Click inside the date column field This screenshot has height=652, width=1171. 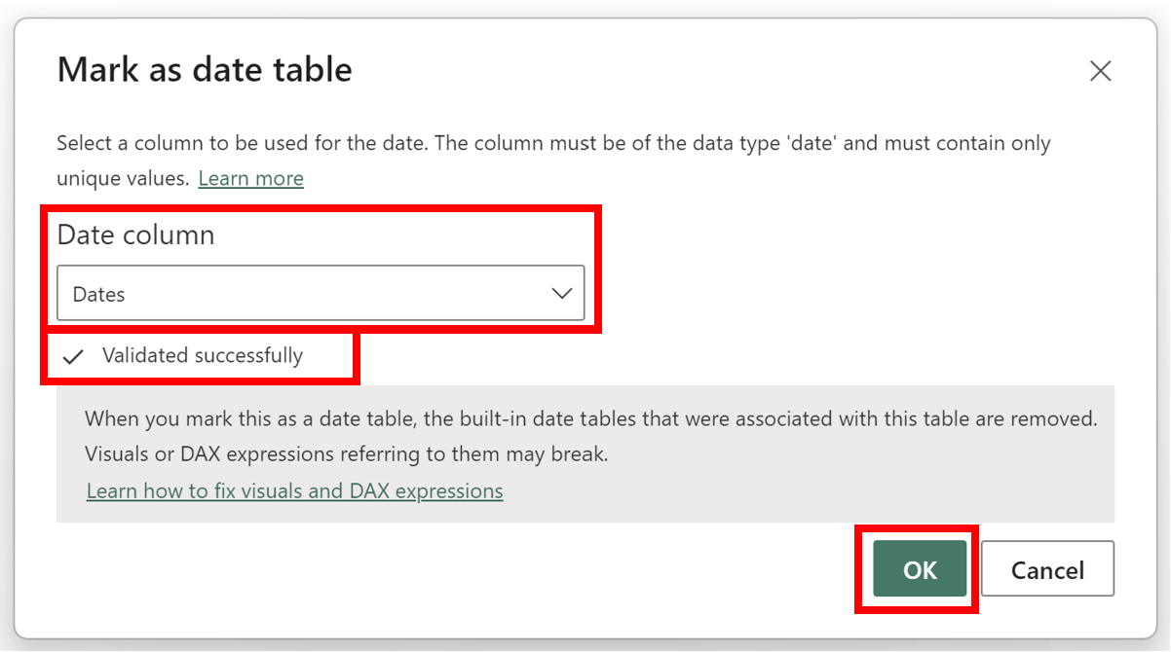point(292,293)
